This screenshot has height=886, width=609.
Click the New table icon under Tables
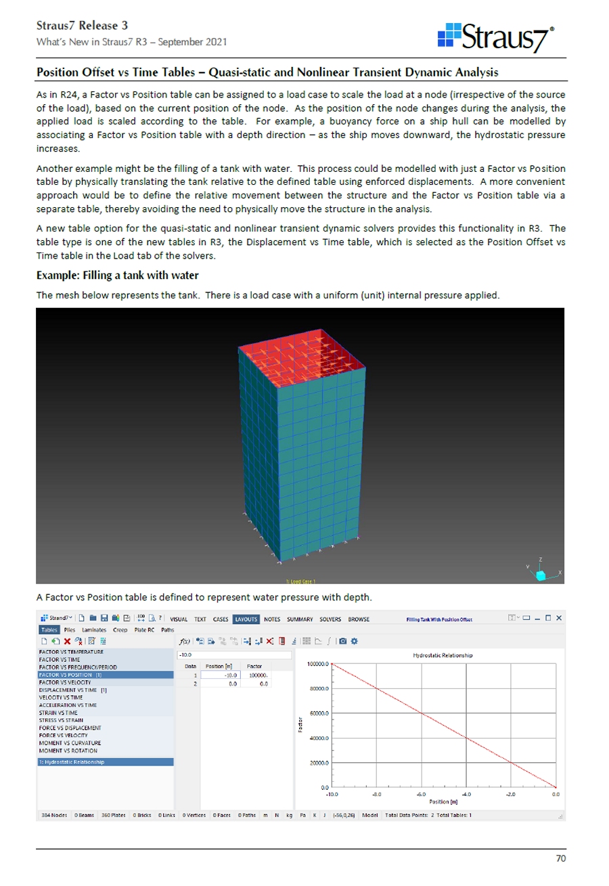coord(43,640)
